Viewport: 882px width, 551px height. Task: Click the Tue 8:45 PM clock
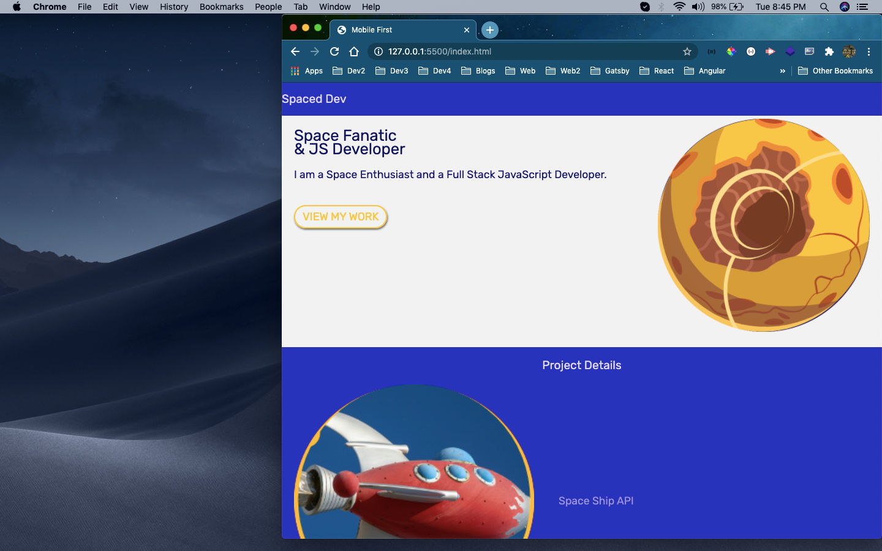click(780, 7)
